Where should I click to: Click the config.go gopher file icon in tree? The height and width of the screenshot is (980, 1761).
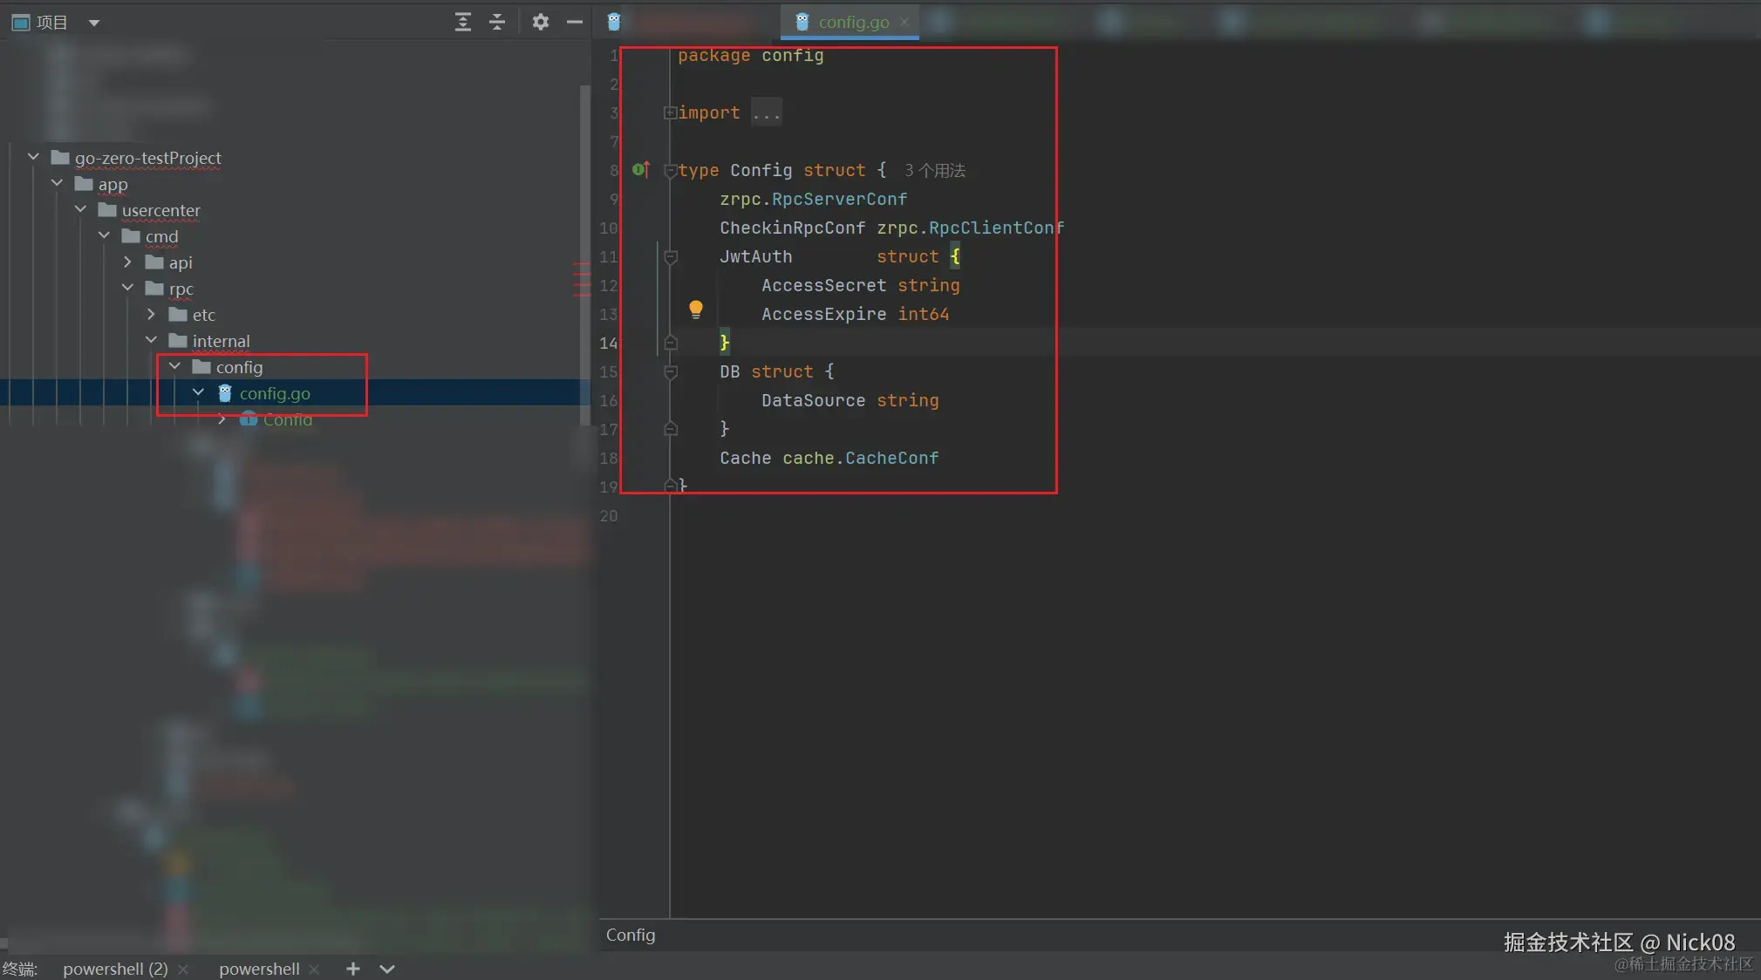(225, 393)
